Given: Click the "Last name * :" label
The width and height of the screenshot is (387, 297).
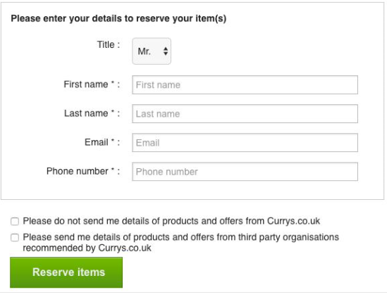Looking at the screenshot, I should pos(92,113).
